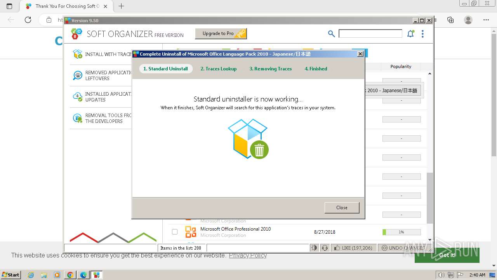Open Google Chrome from taskbar

70,275
